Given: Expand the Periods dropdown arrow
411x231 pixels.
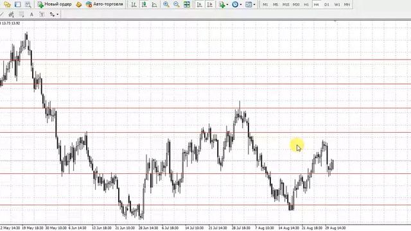Looking at the screenshot, I should pyautogui.click(x=241, y=4).
